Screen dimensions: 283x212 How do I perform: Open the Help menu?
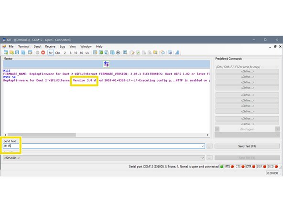(99, 46)
